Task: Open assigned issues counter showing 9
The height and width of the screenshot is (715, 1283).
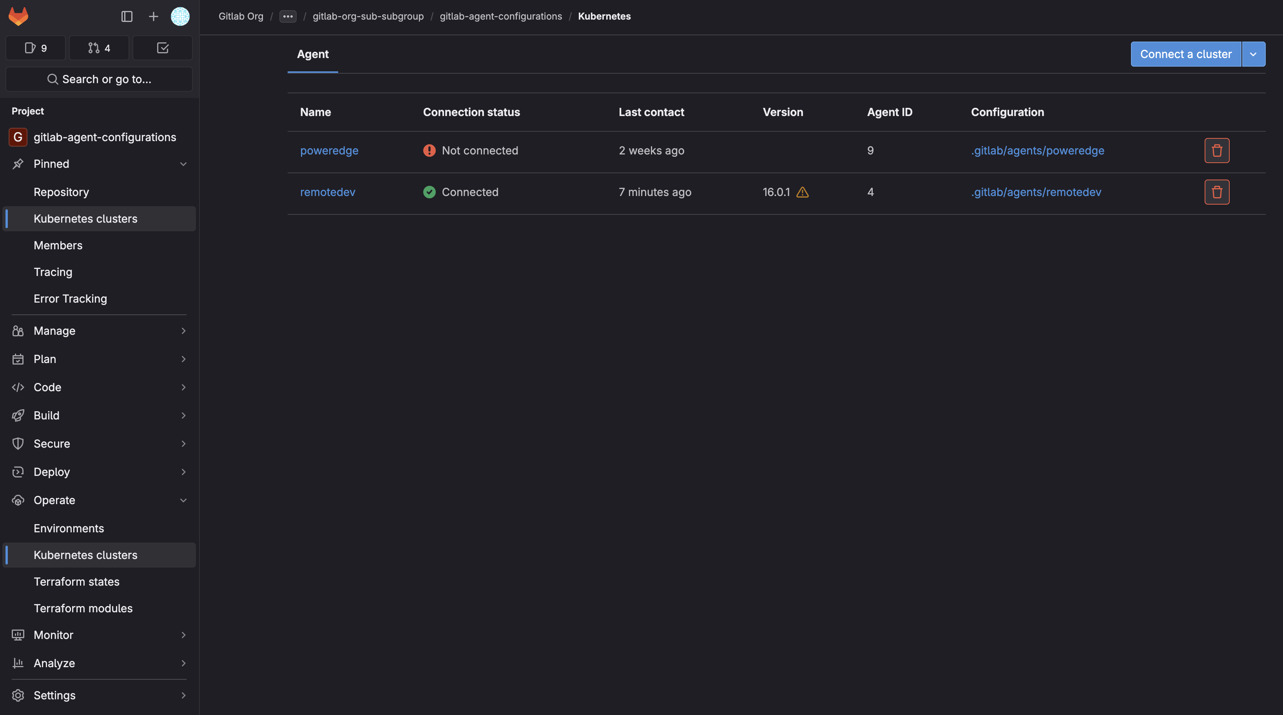Action: tap(35, 48)
